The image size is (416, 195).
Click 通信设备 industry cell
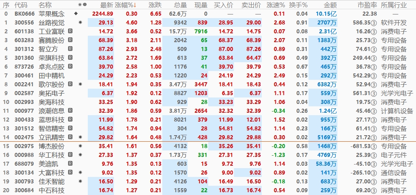point(393,173)
